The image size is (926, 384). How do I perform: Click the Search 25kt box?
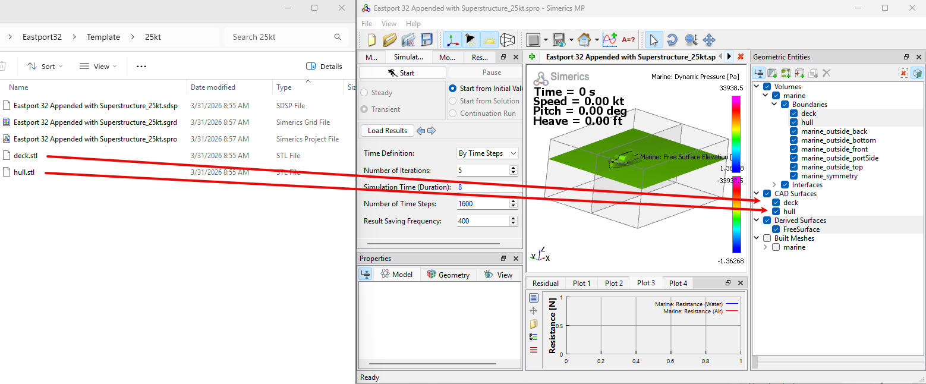[286, 37]
